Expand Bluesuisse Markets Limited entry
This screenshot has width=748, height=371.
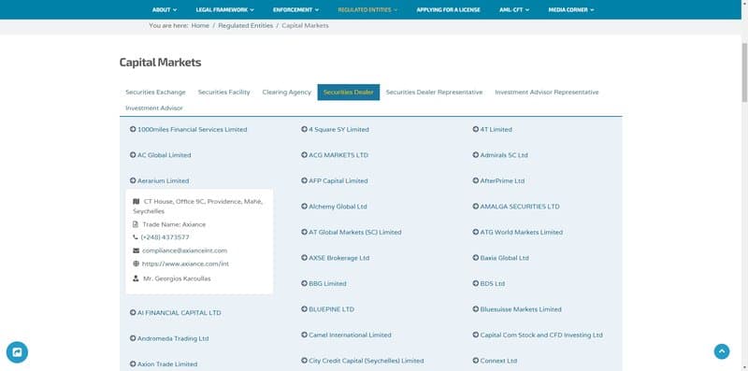[517, 309]
